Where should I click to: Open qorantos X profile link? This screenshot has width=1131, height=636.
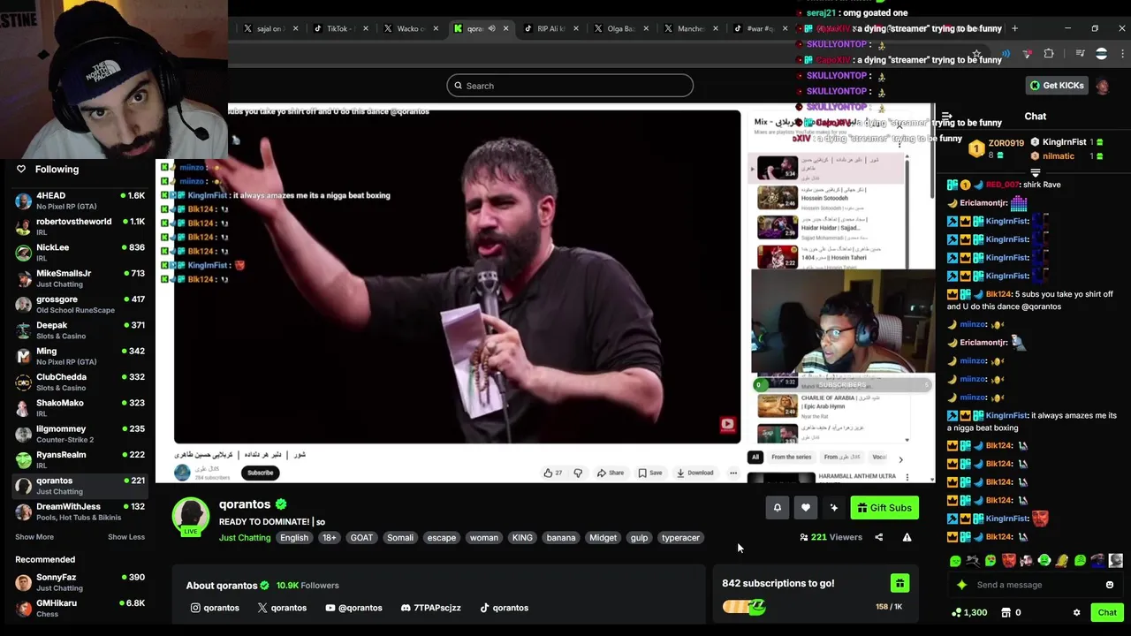pos(282,608)
